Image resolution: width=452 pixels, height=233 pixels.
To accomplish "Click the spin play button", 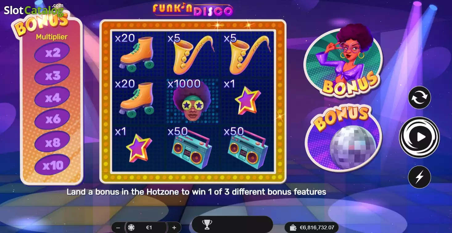I will 419,137.
